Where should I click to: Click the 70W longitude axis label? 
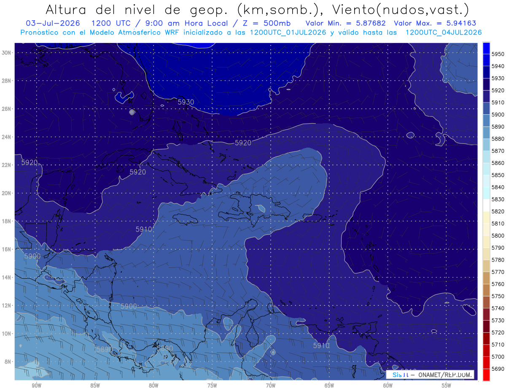(x=271, y=386)
